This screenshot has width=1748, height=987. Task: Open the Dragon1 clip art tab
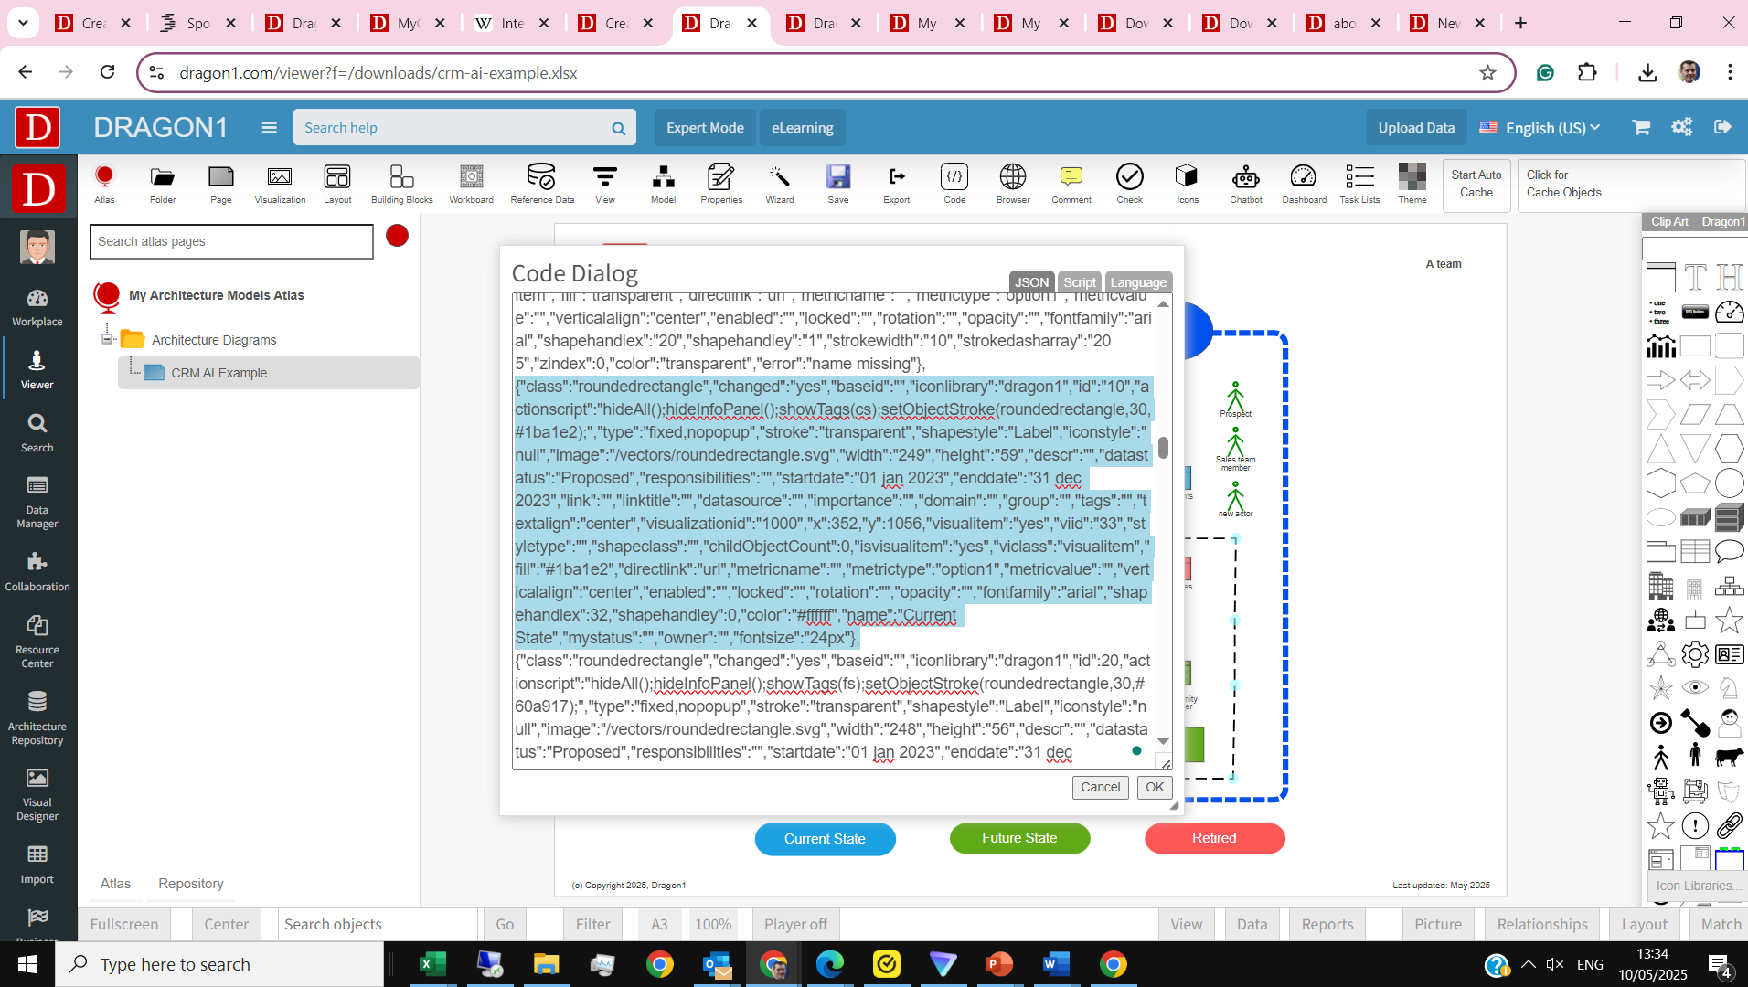click(x=1723, y=221)
